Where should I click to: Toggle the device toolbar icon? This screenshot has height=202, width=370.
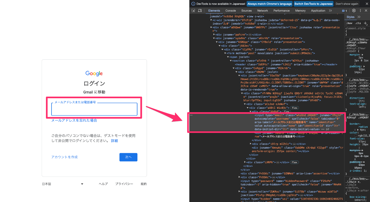[x=200, y=11]
